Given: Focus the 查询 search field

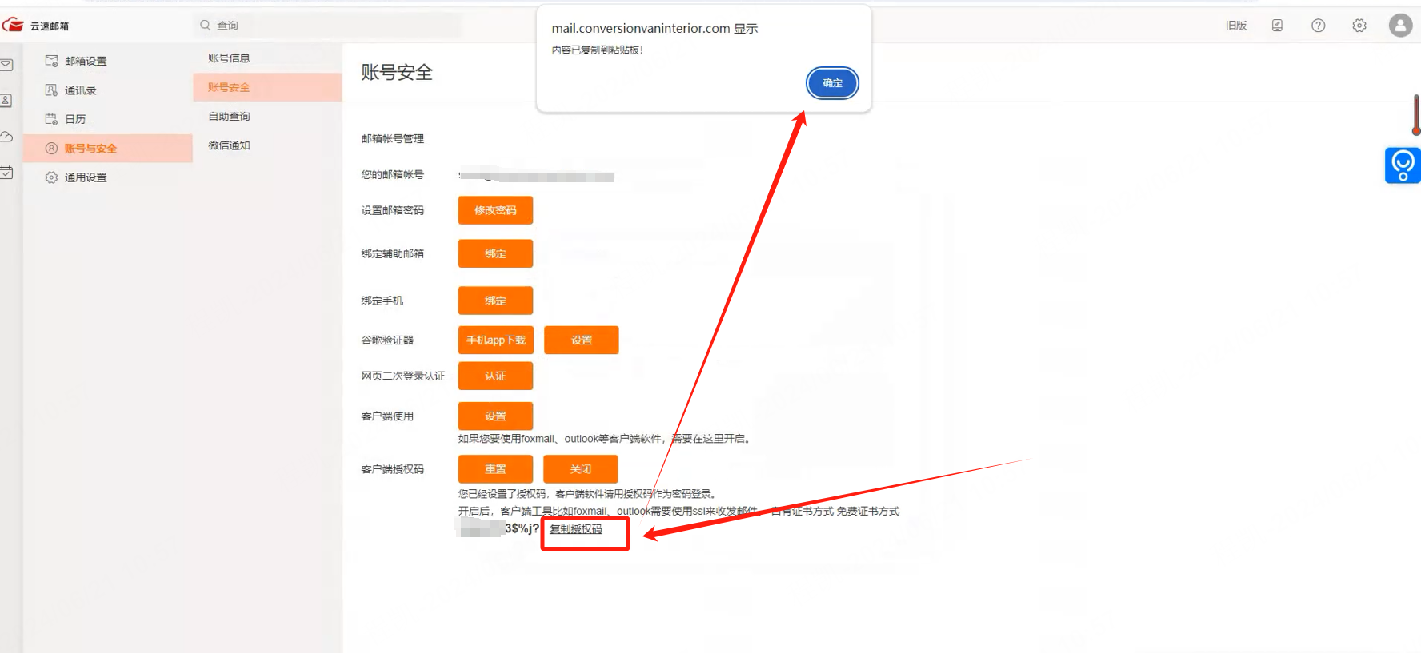Looking at the screenshot, I should pos(327,25).
